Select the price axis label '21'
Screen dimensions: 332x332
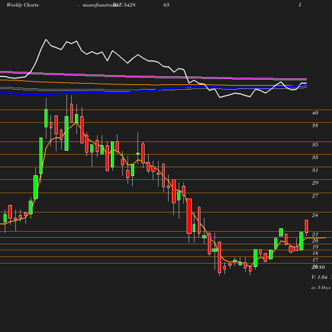tap(315, 234)
